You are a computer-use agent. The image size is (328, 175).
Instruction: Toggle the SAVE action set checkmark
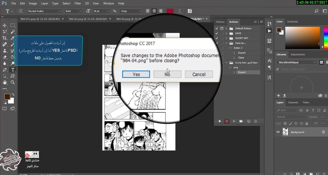coord(217,33)
